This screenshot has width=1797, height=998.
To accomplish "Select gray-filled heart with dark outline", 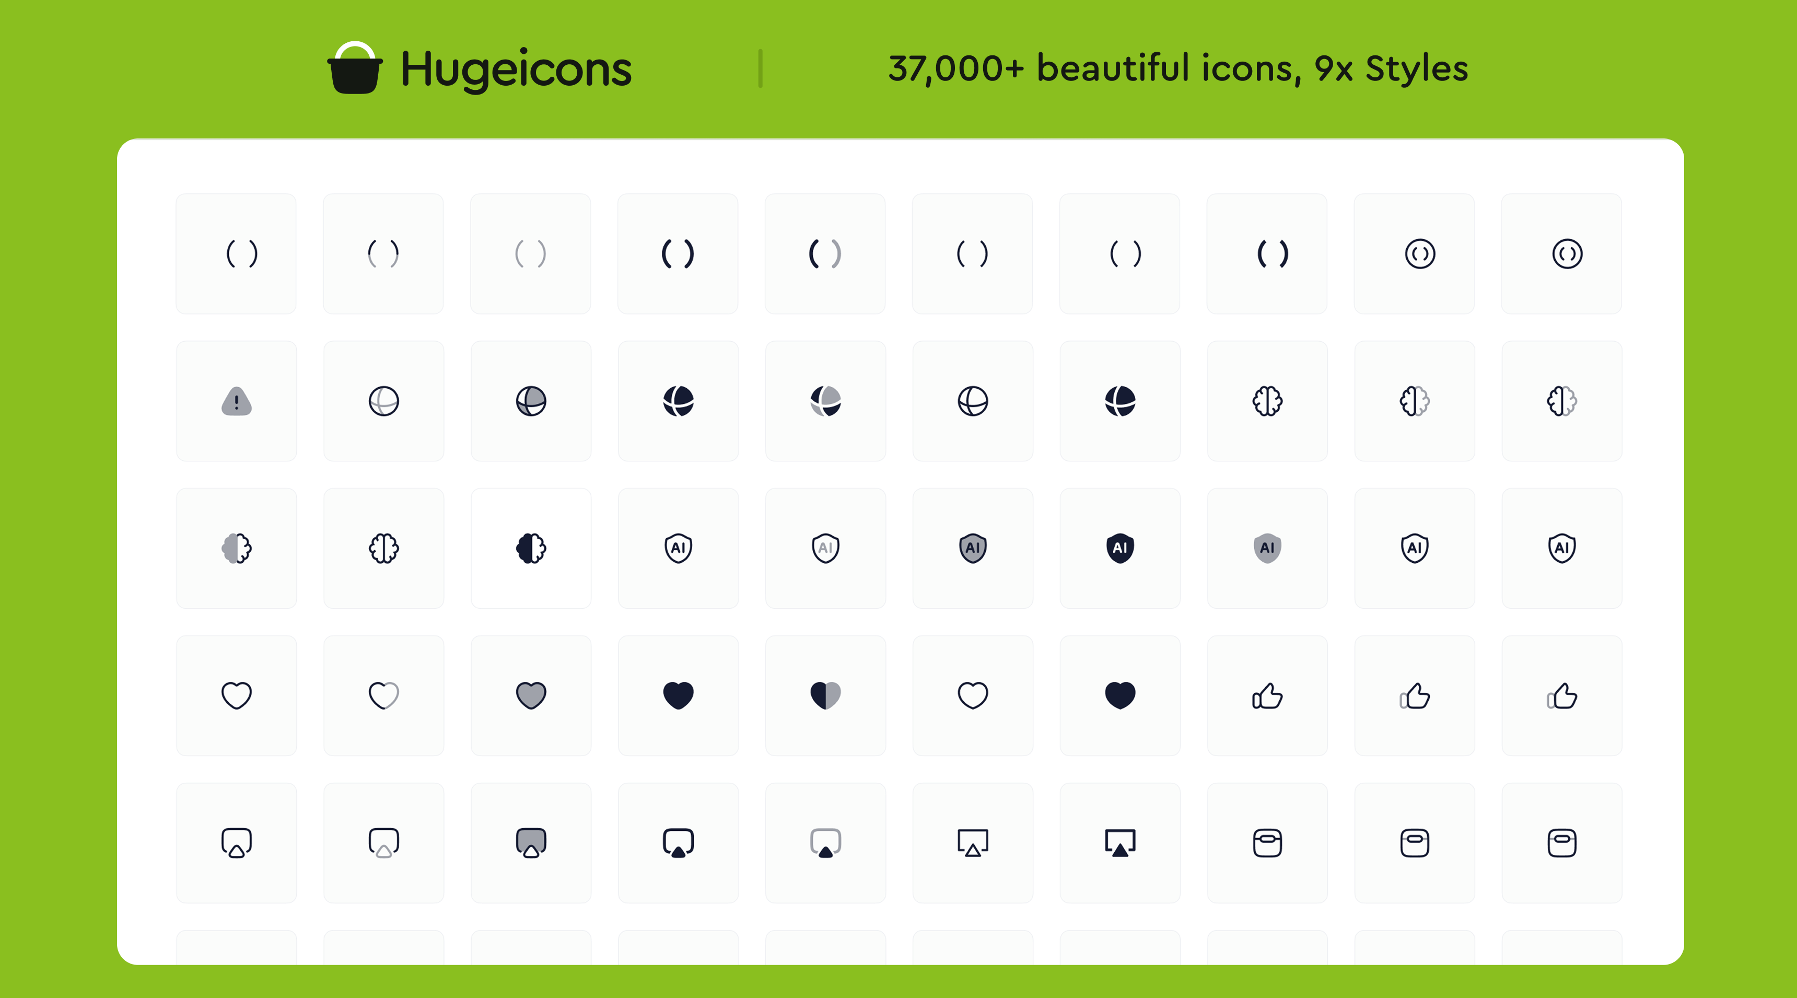I will (531, 696).
